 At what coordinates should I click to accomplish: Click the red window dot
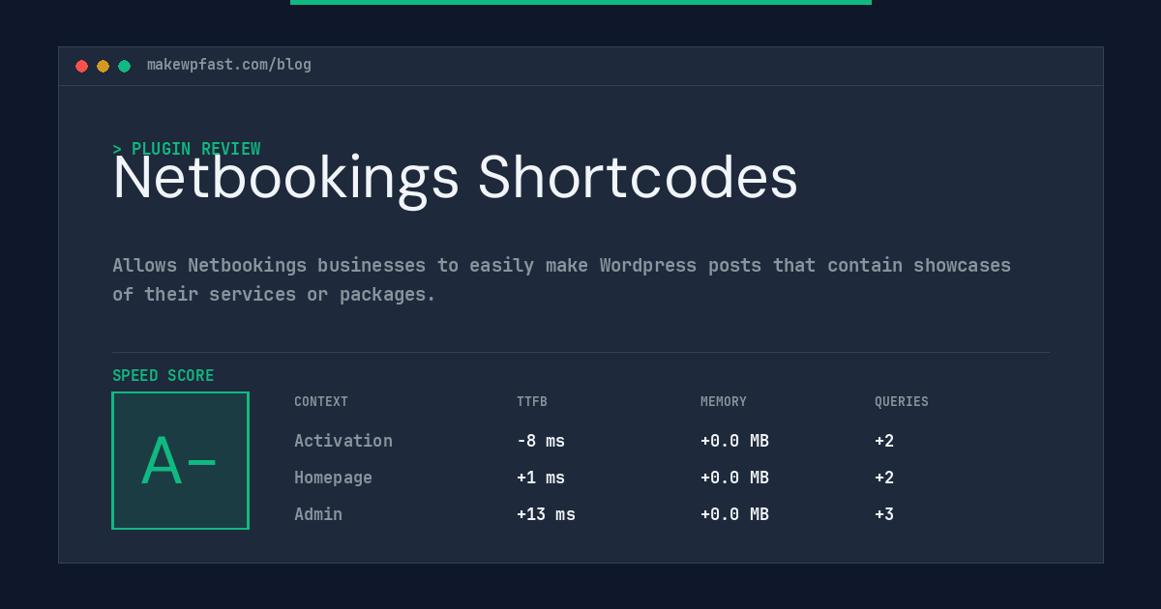click(81, 66)
